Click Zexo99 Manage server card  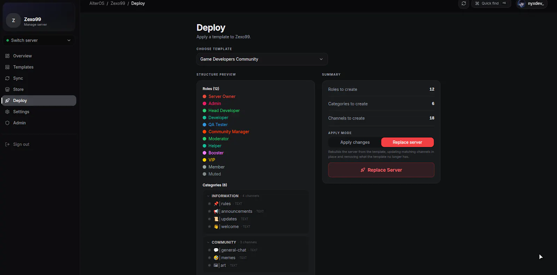point(39,17)
